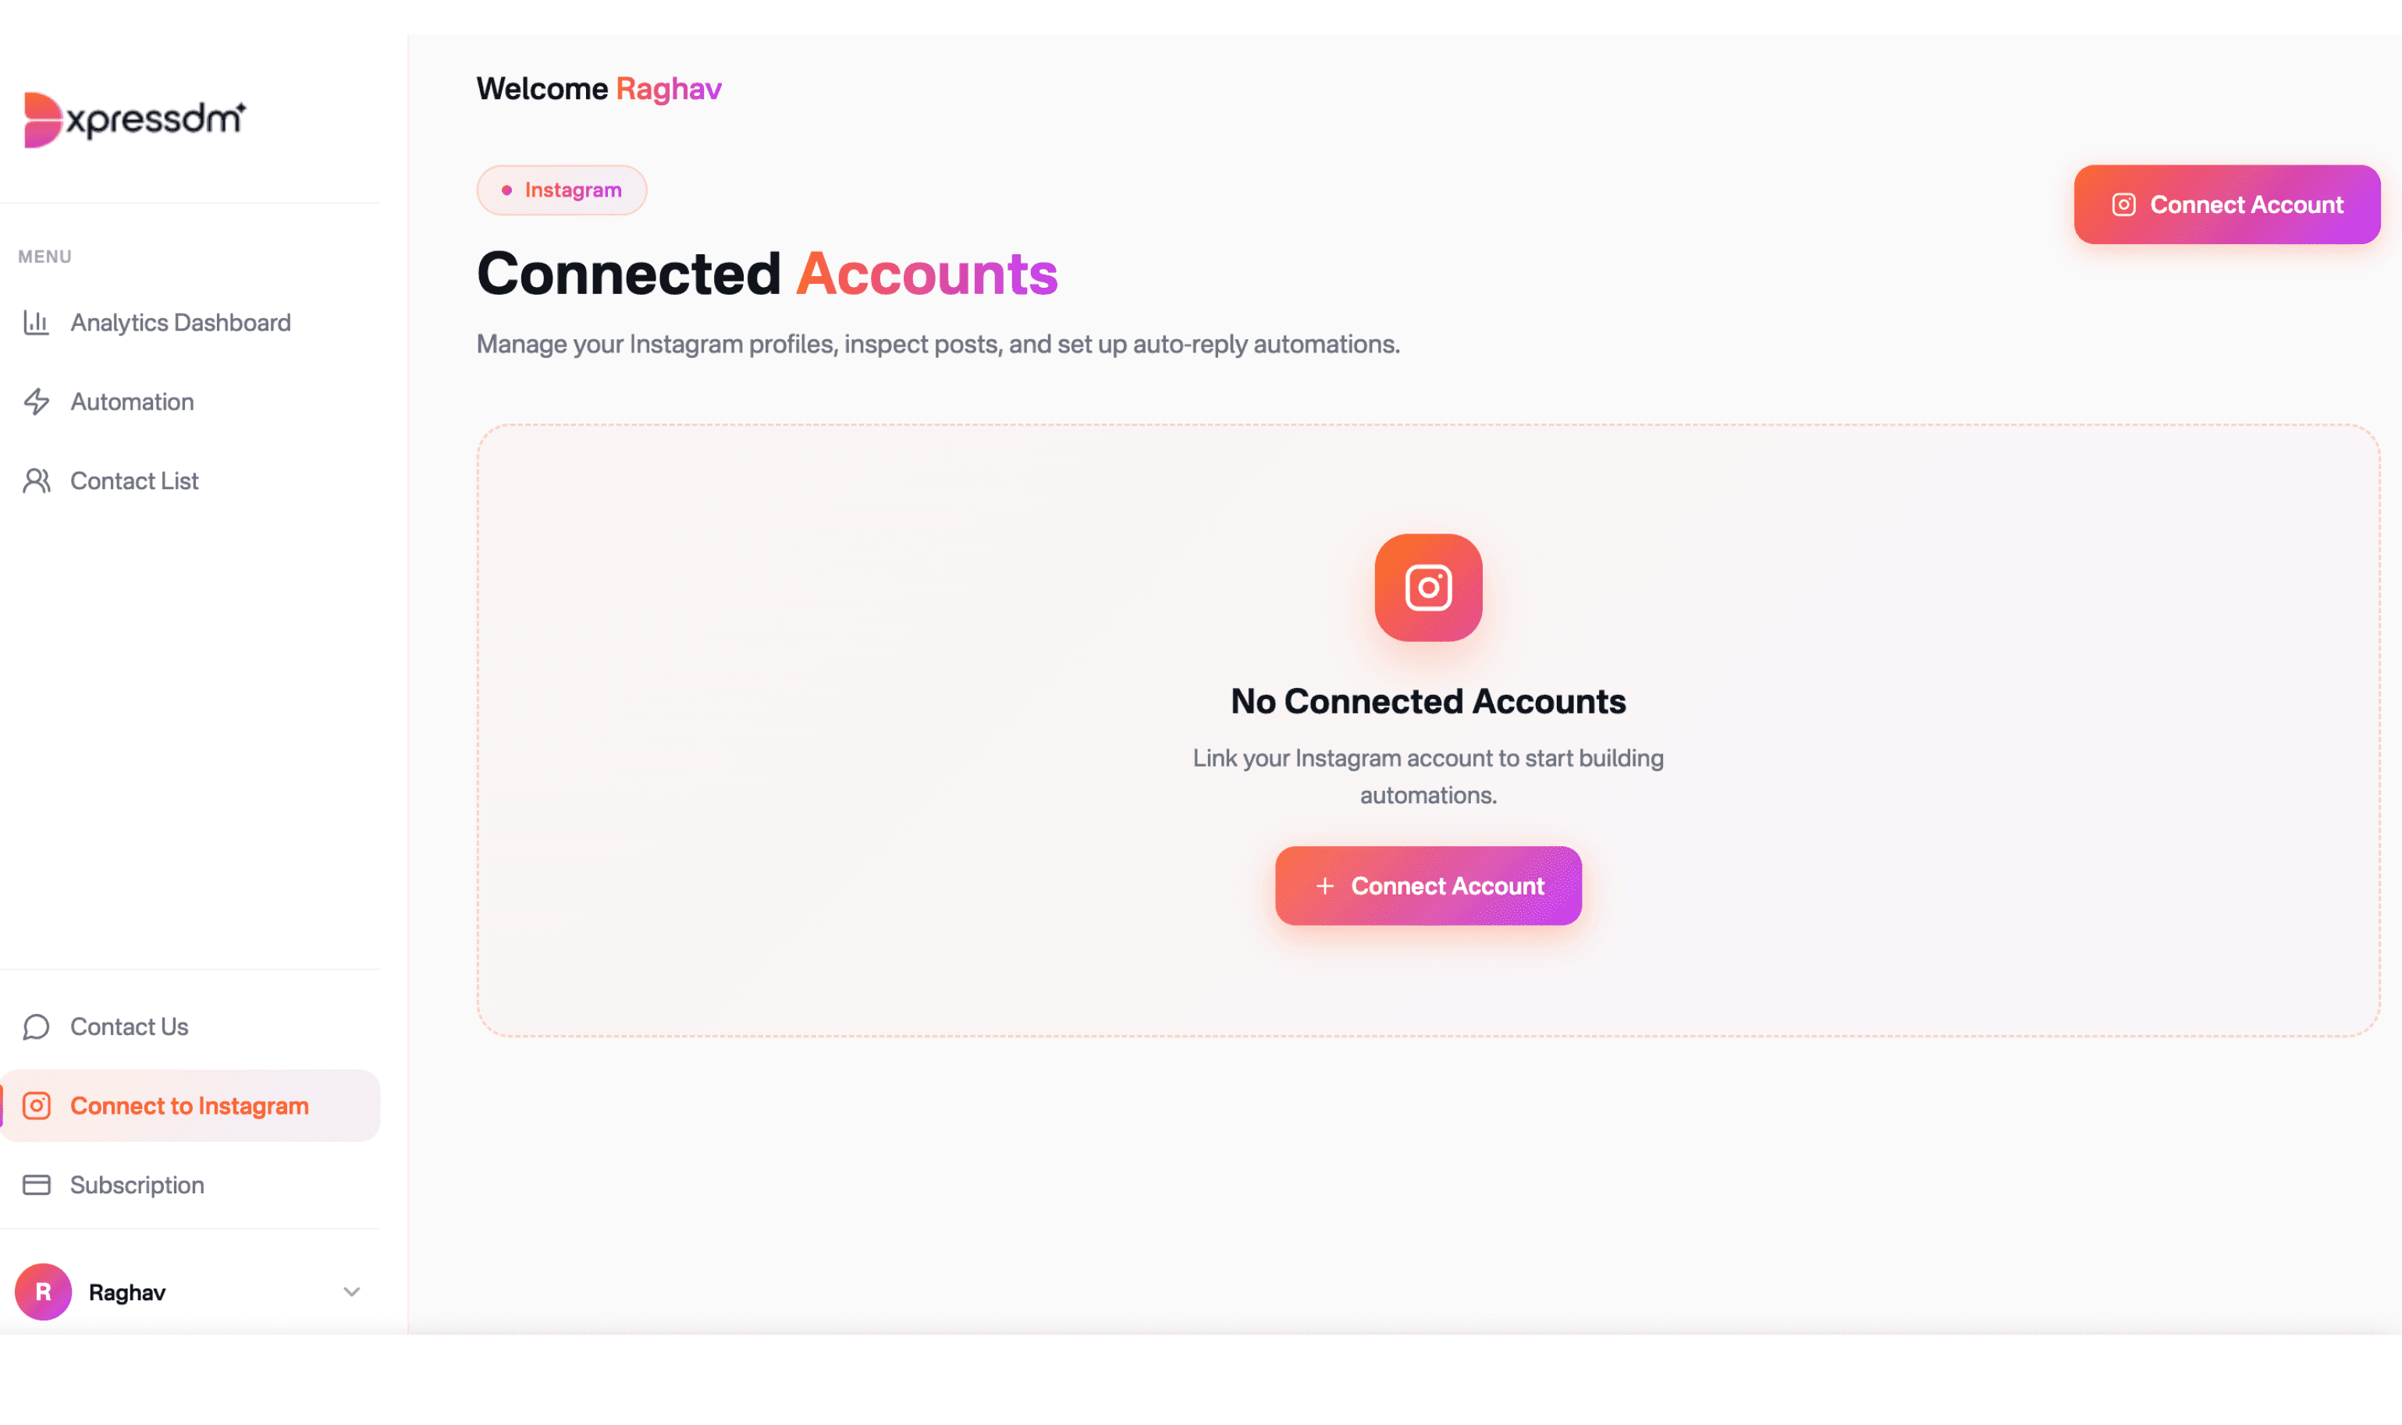Open Contact List from the sidebar

[134, 480]
